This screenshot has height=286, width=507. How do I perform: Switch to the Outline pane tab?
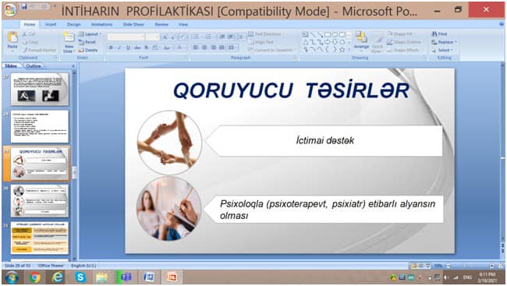click(34, 65)
